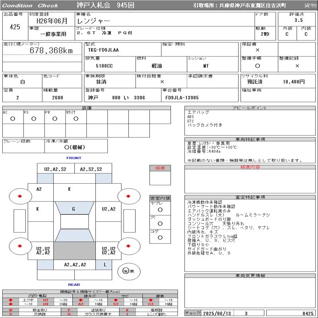
Task: Click the G mark on the windshield diagram
Action: point(74,209)
